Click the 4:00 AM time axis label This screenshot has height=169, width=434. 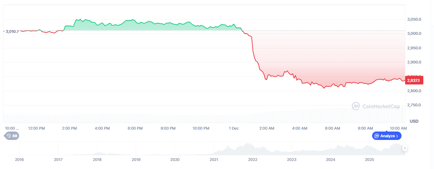[x=299, y=128]
